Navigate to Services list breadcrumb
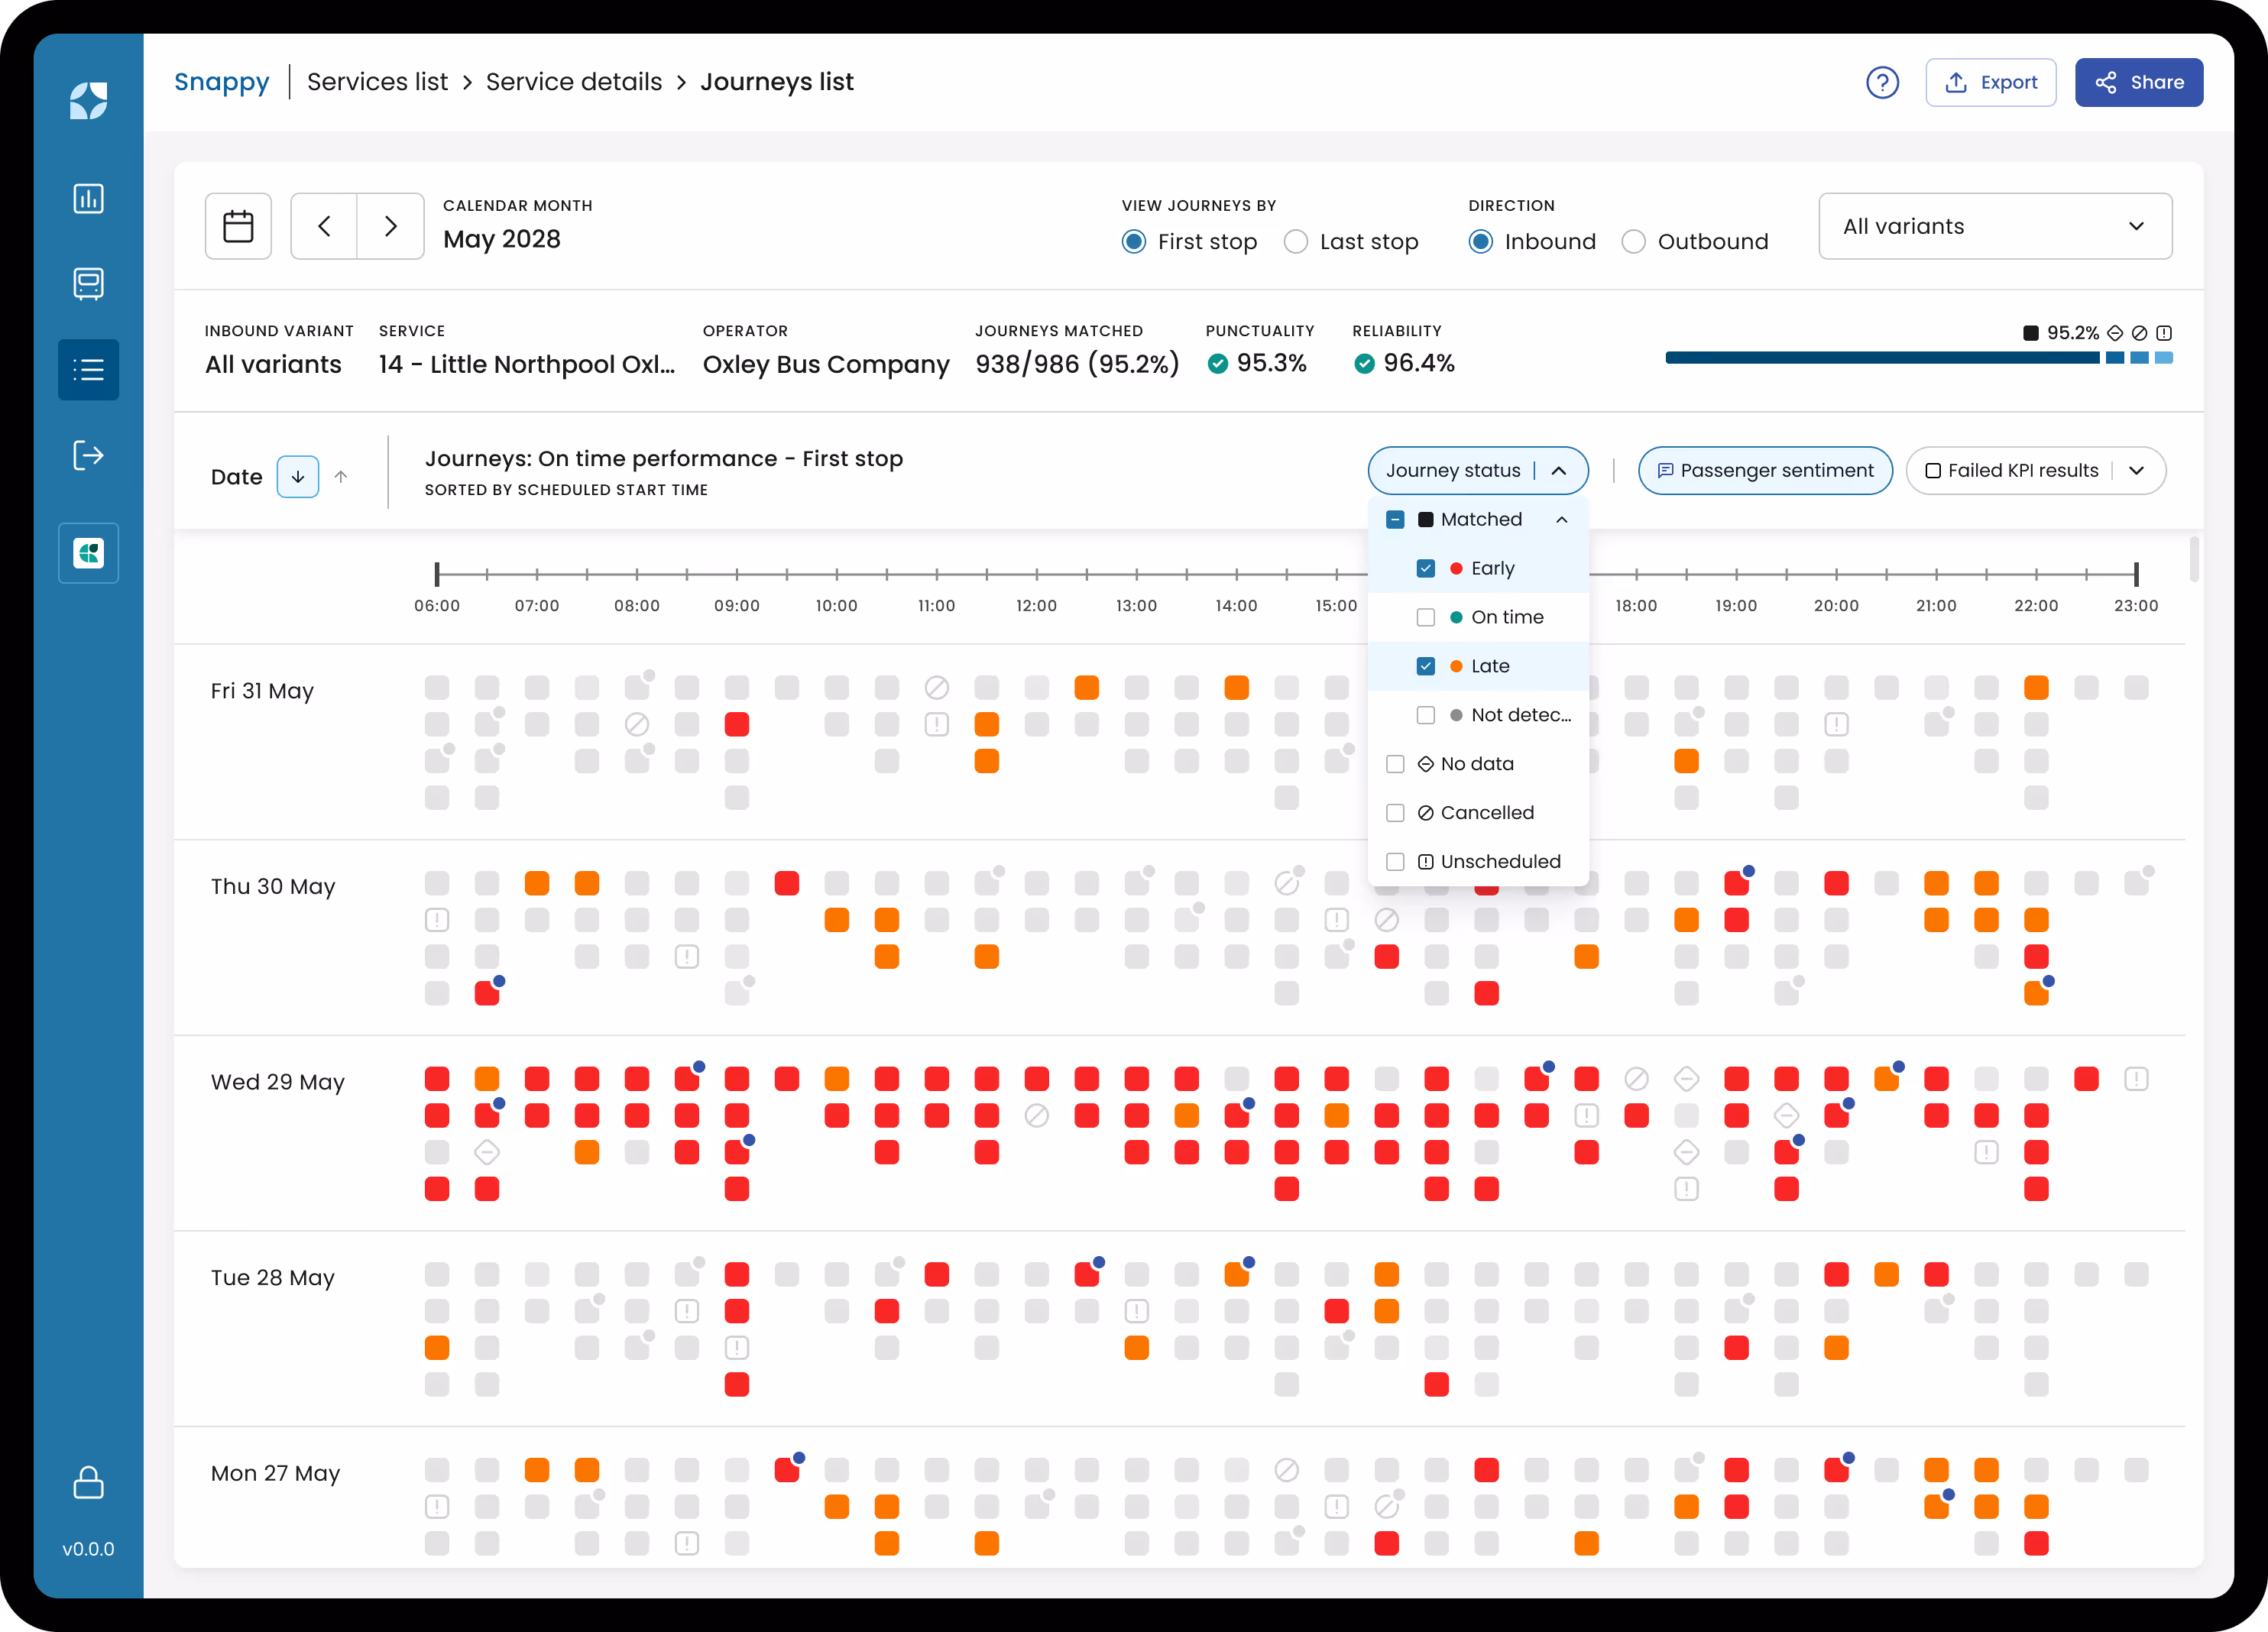 point(377,82)
